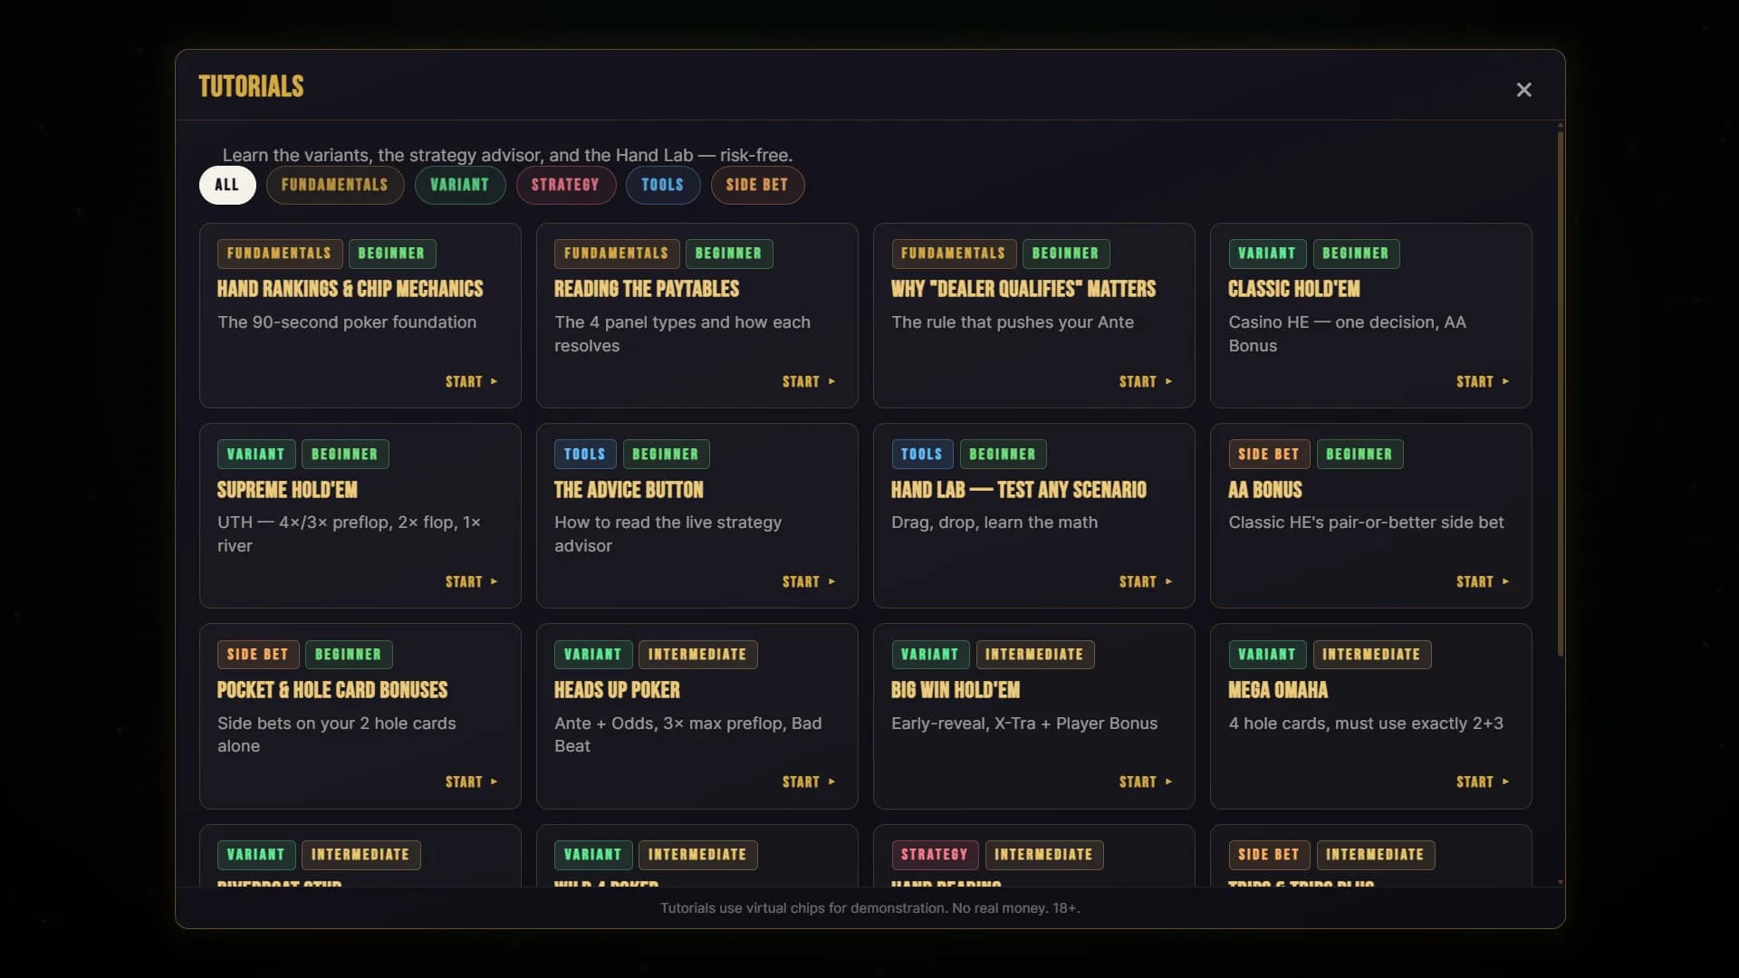Start the Dealer Qualifies tutorial
The width and height of the screenshot is (1739, 978).
[x=1146, y=382]
